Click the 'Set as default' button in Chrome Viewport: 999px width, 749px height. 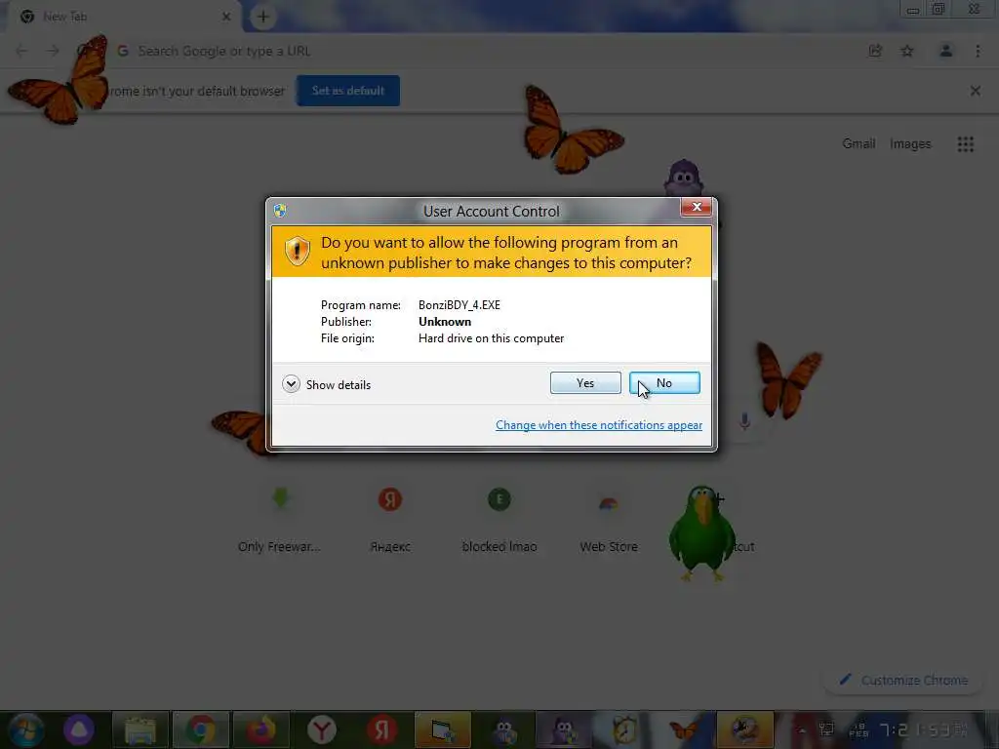click(x=348, y=91)
